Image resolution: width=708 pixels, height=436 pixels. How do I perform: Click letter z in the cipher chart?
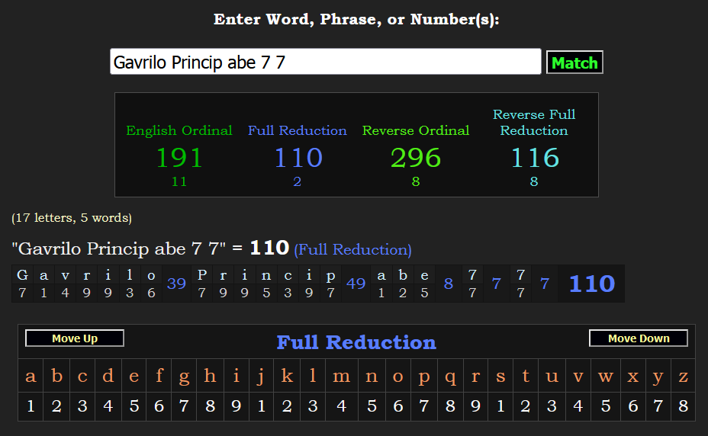point(683,376)
